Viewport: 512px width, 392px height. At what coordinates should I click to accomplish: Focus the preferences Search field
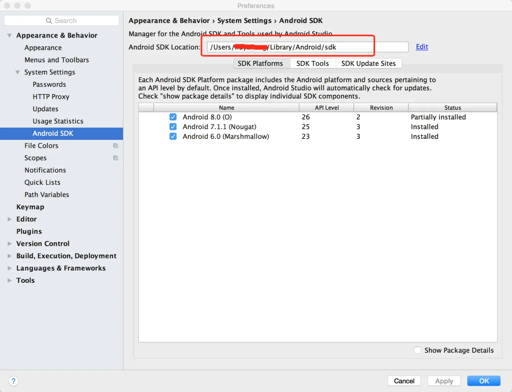pos(61,20)
